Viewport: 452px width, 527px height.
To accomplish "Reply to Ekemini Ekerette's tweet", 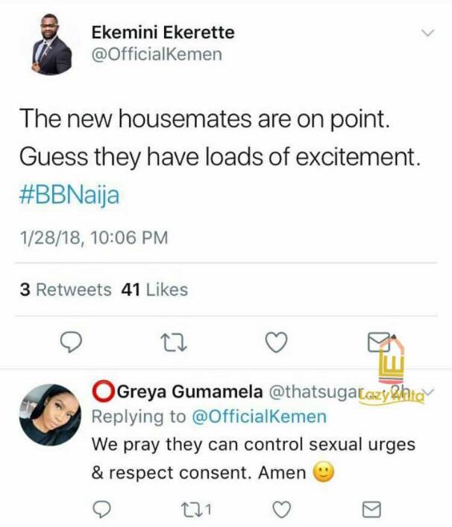I will pos(69,343).
